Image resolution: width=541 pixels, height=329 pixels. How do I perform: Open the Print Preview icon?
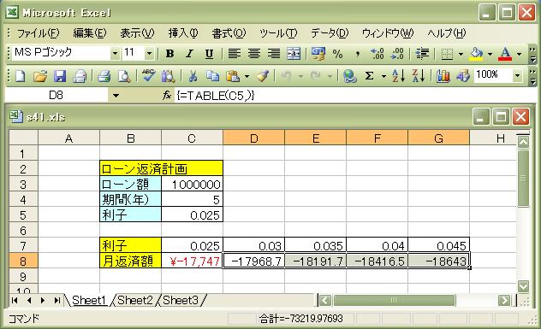(x=123, y=76)
